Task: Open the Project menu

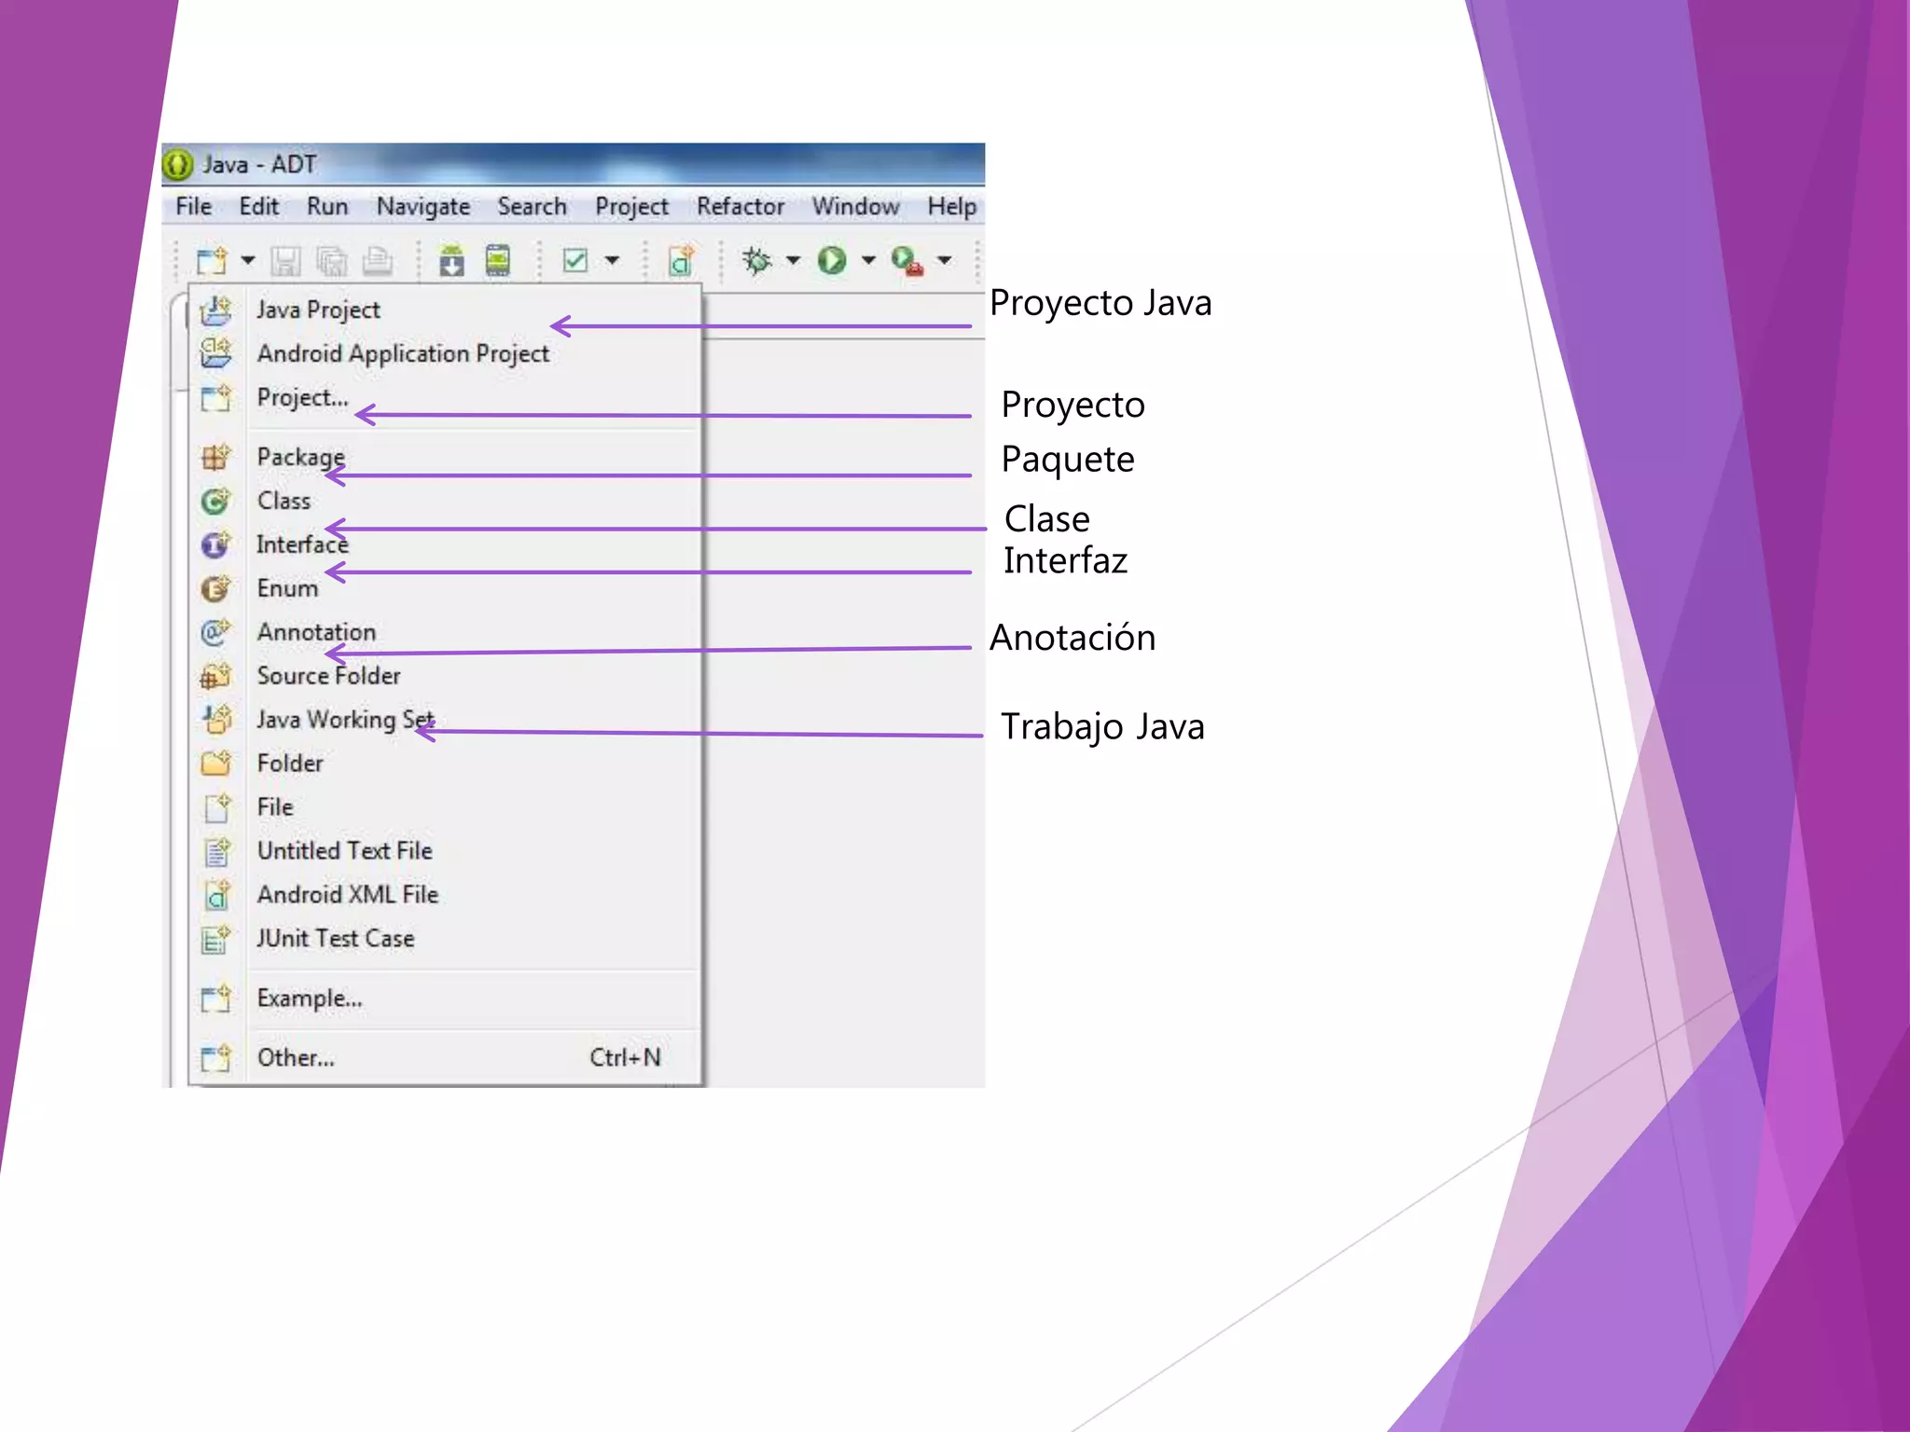Action: pyautogui.click(x=631, y=206)
